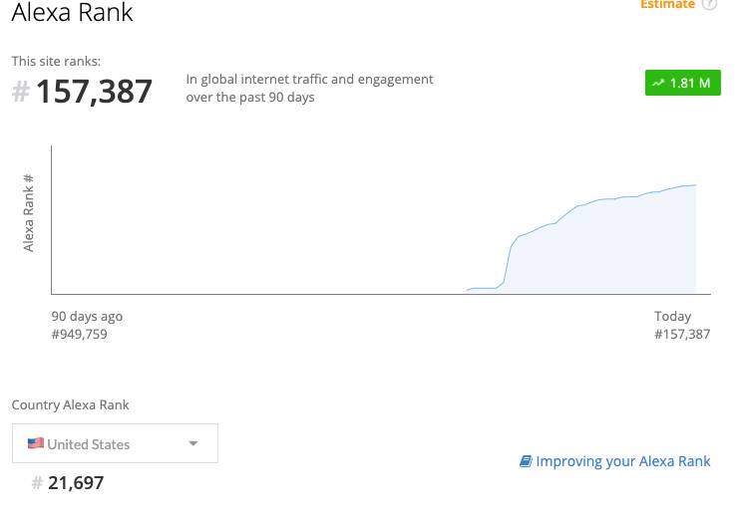
Task: Click the #949,759 rank value
Action: pos(79,334)
